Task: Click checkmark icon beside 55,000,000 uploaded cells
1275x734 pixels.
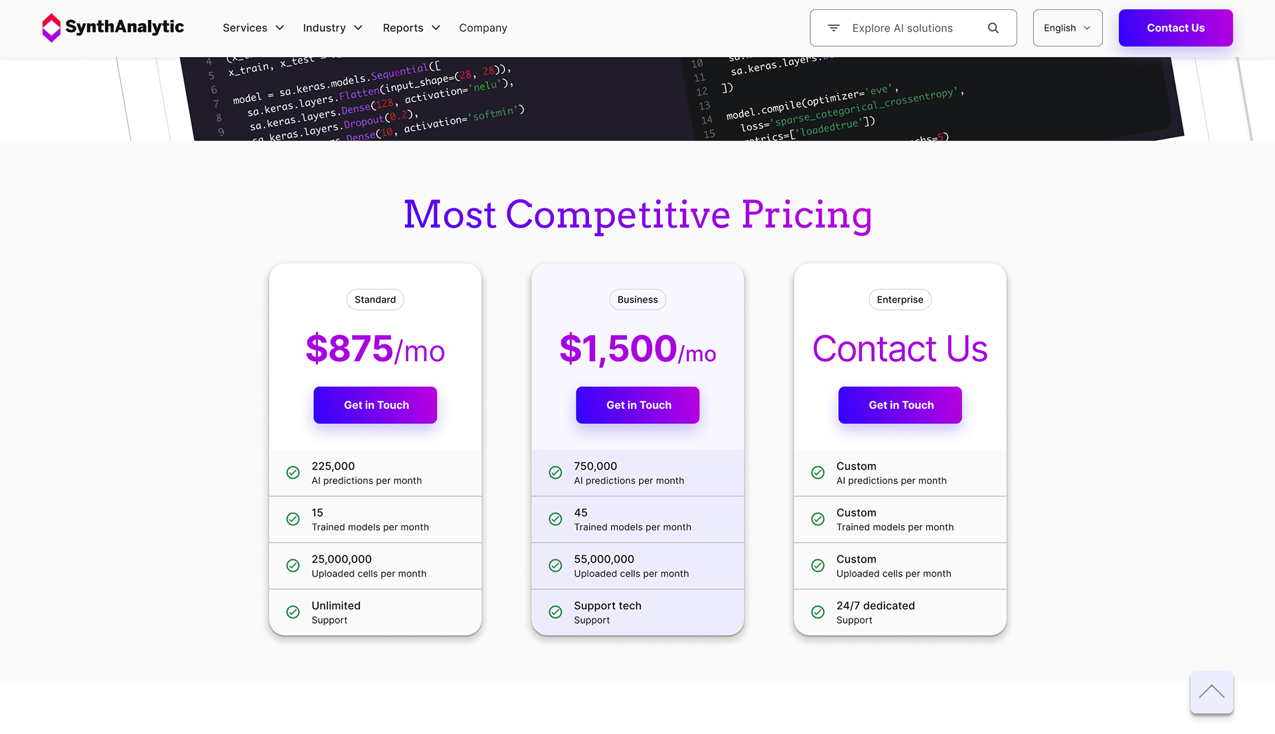Action: pyautogui.click(x=555, y=565)
